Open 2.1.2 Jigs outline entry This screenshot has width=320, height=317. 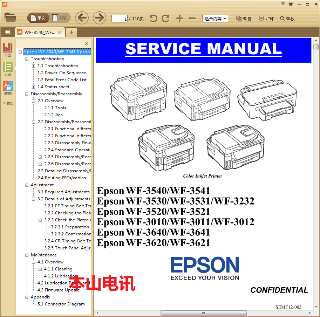54,115
